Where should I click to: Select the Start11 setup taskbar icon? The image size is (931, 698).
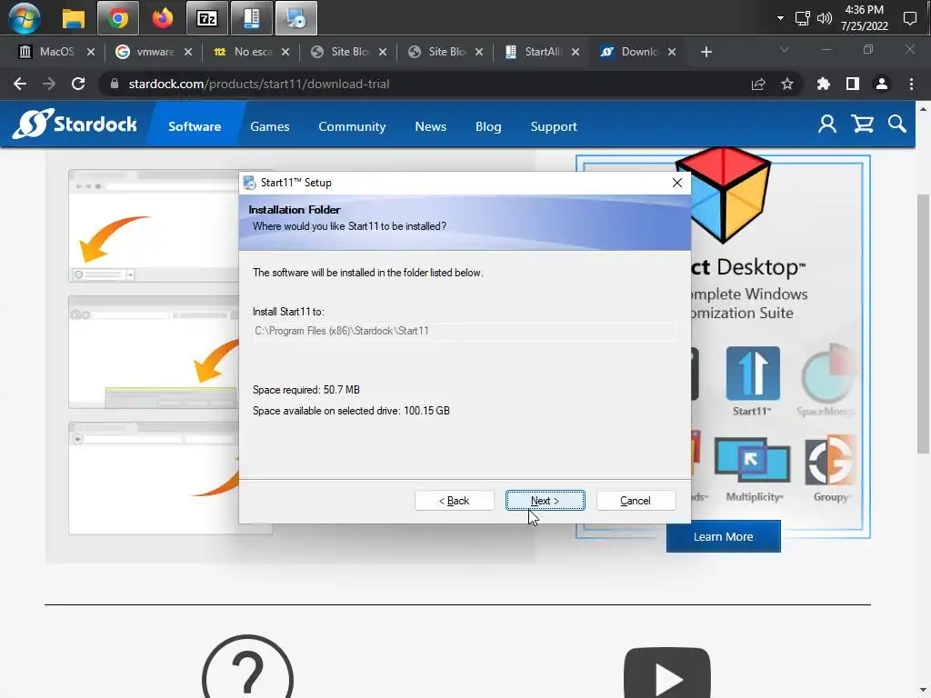coord(295,18)
